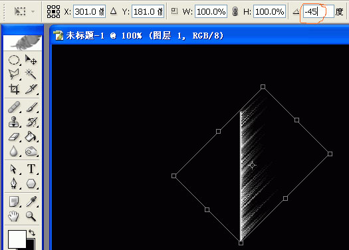Select the Zoom magnifier tool
Viewport: 349px width, 250px height.
tap(31, 216)
